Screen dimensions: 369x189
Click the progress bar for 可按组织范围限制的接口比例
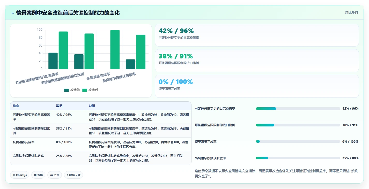tap(298, 125)
